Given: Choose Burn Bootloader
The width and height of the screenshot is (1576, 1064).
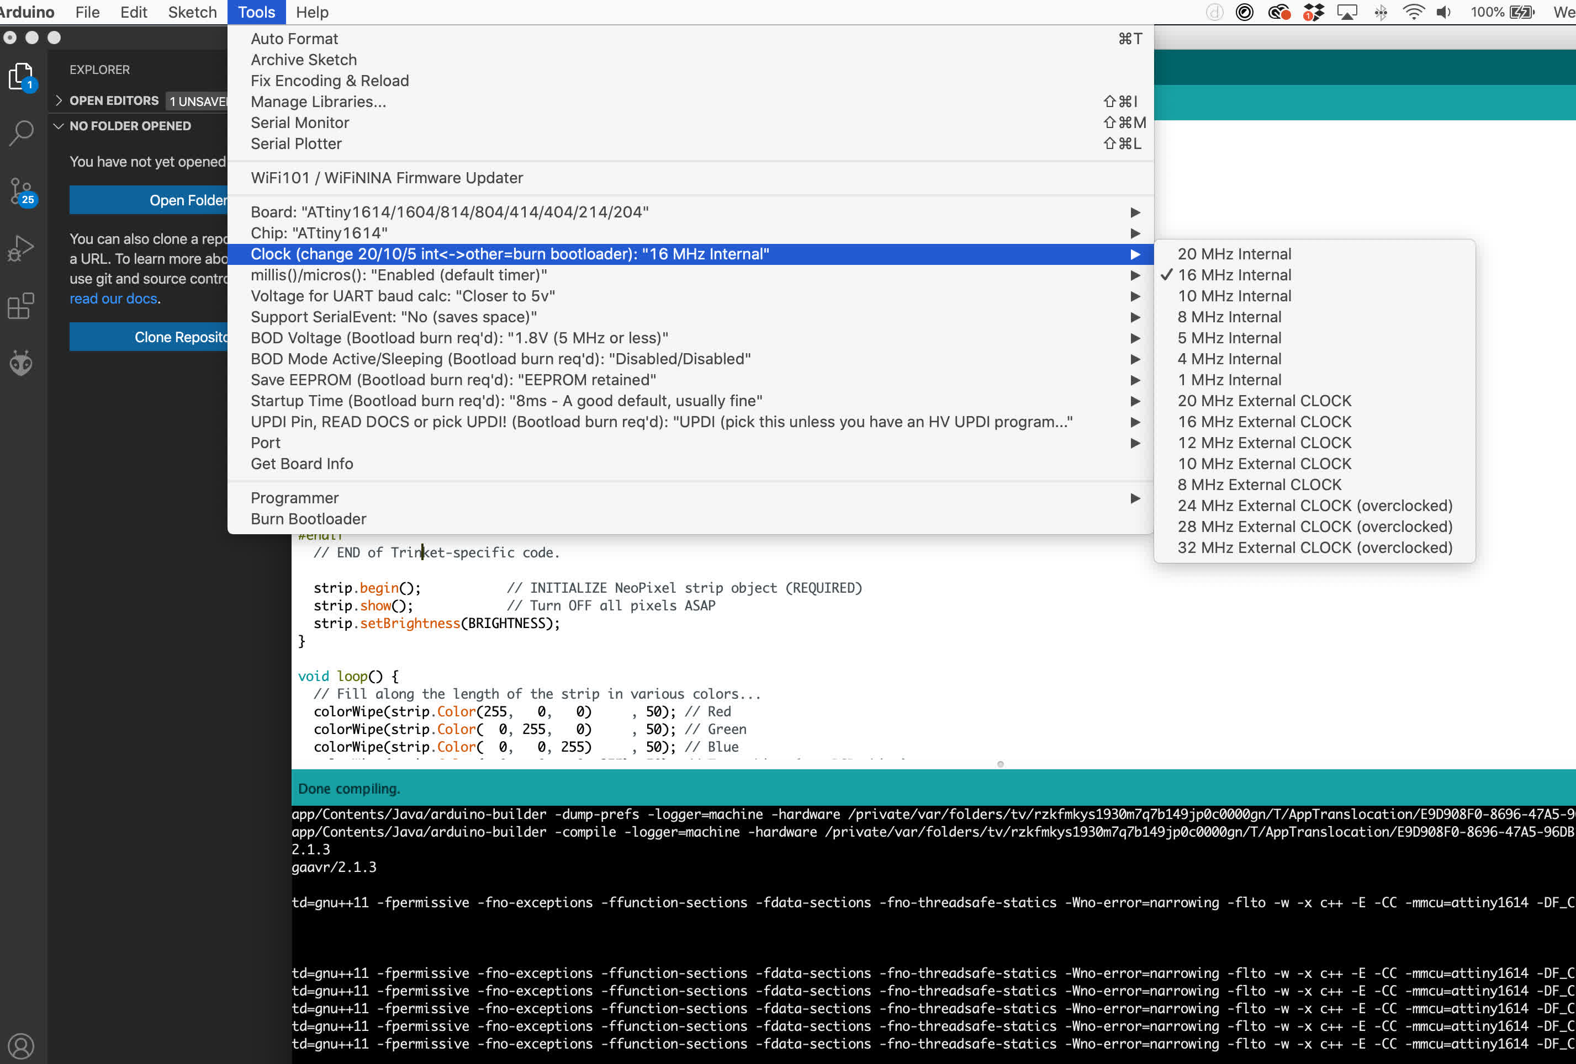Looking at the screenshot, I should (x=690, y=519).
